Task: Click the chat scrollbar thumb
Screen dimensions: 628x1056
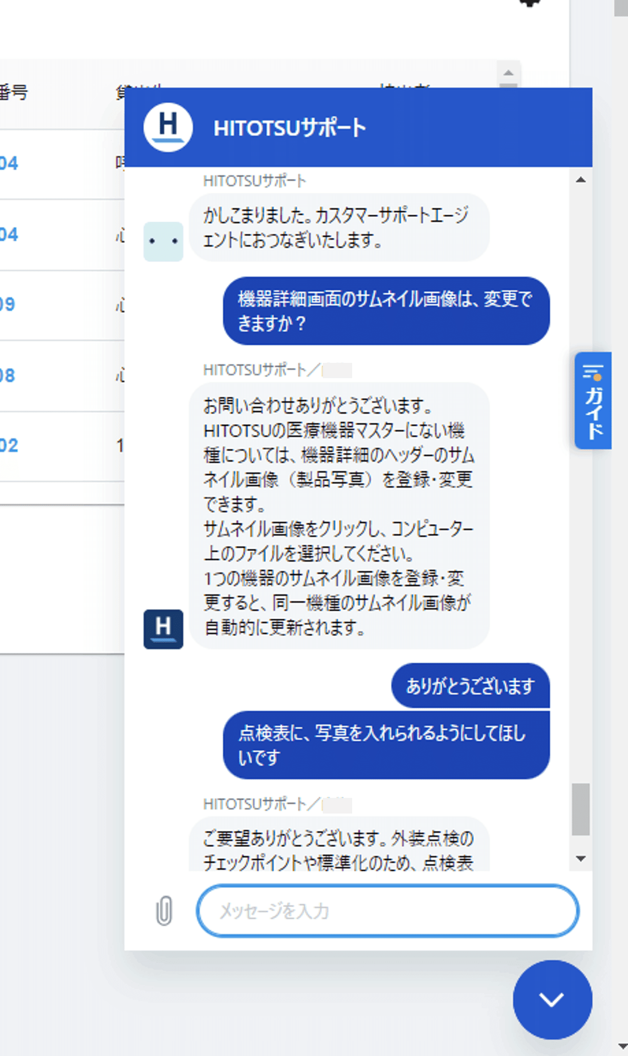Action: [580, 809]
